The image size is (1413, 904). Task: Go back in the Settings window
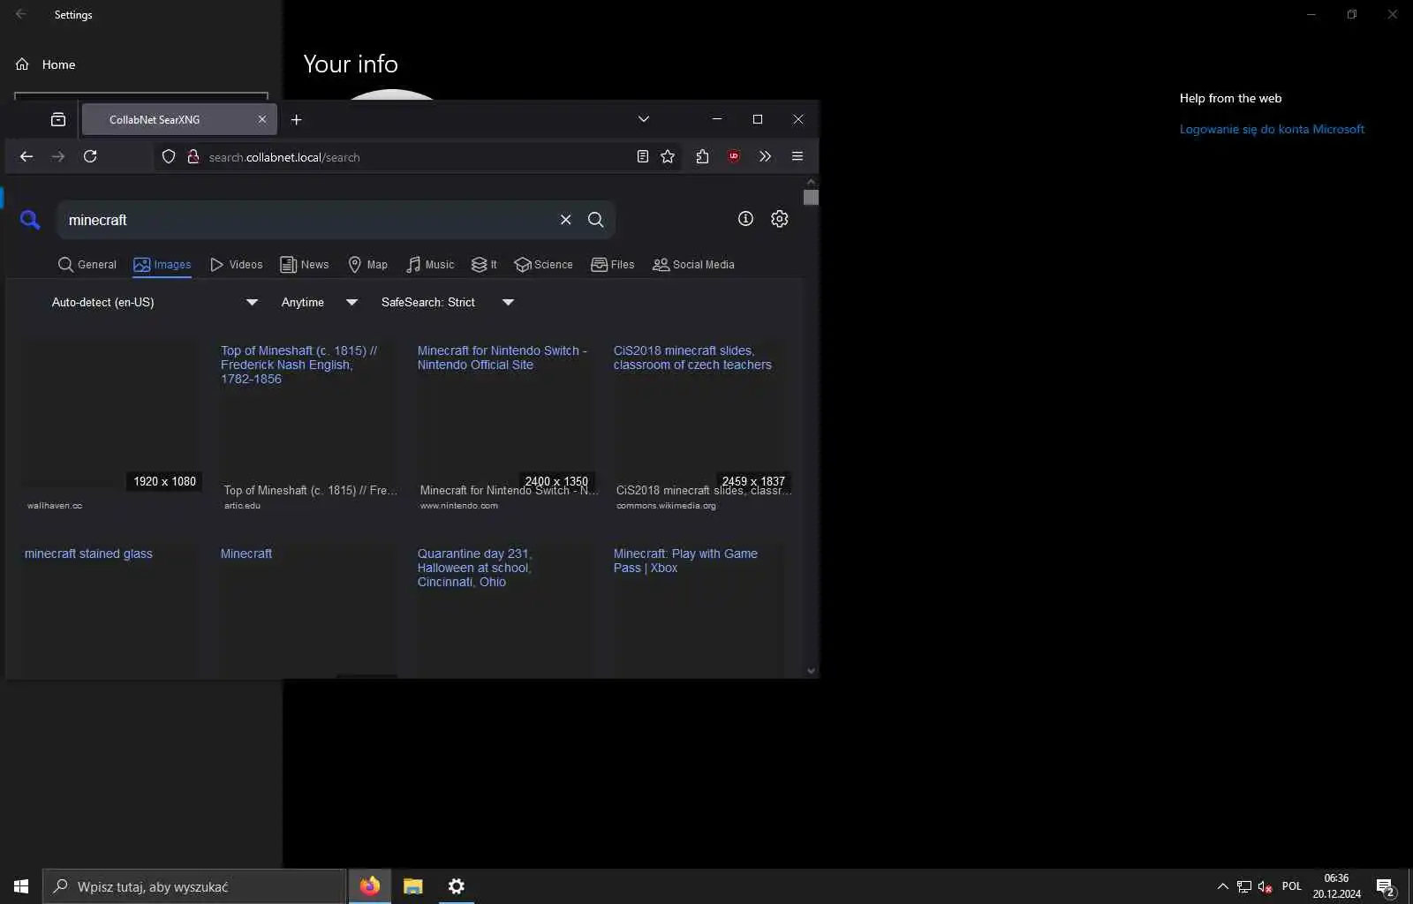(x=21, y=14)
